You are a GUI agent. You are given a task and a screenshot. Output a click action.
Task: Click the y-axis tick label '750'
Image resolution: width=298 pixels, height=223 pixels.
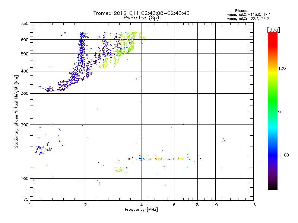[25, 23]
